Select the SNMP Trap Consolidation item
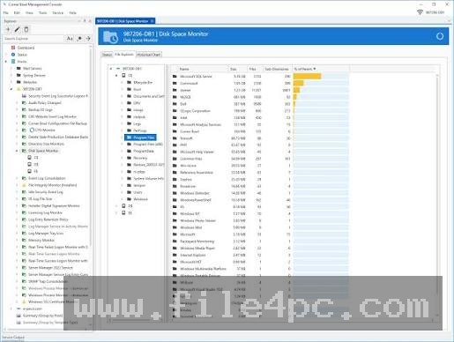This screenshot has height=342, width=454. tap(48, 281)
